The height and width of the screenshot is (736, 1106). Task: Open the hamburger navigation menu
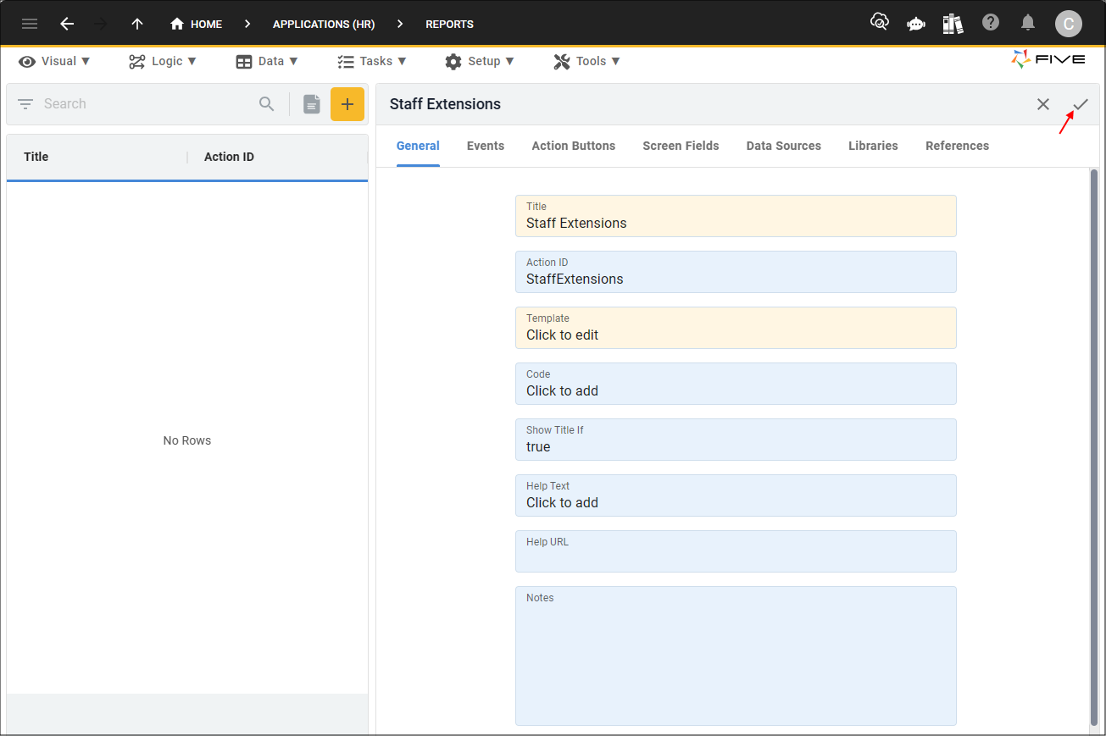coord(30,24)
